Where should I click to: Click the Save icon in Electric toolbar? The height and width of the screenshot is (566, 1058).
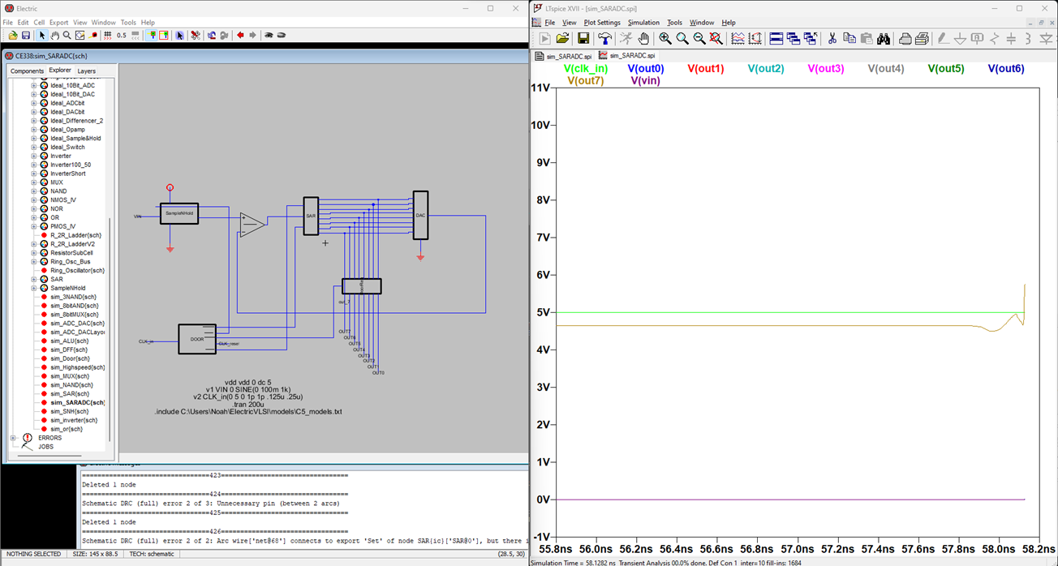[26, 36]
